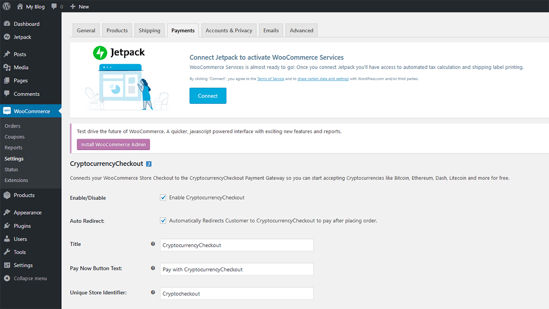Click the Plugins plug icon
The width and height of the screenshot is (549, 309).
[7, 226]
